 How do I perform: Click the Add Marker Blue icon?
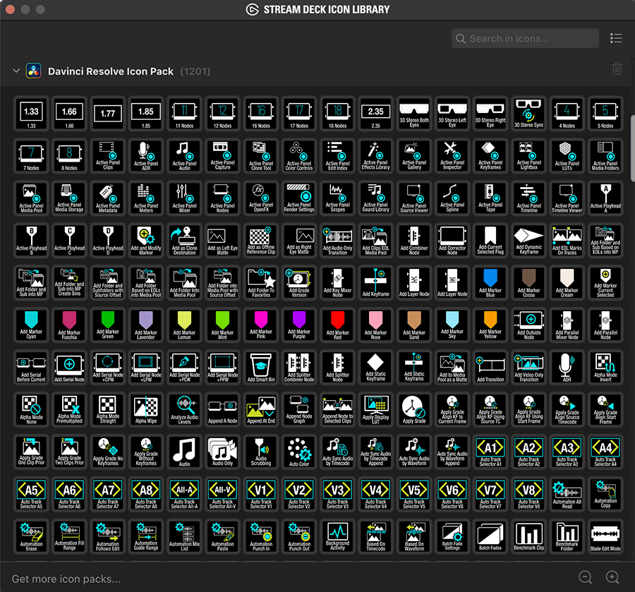click(x=490, y=283)
